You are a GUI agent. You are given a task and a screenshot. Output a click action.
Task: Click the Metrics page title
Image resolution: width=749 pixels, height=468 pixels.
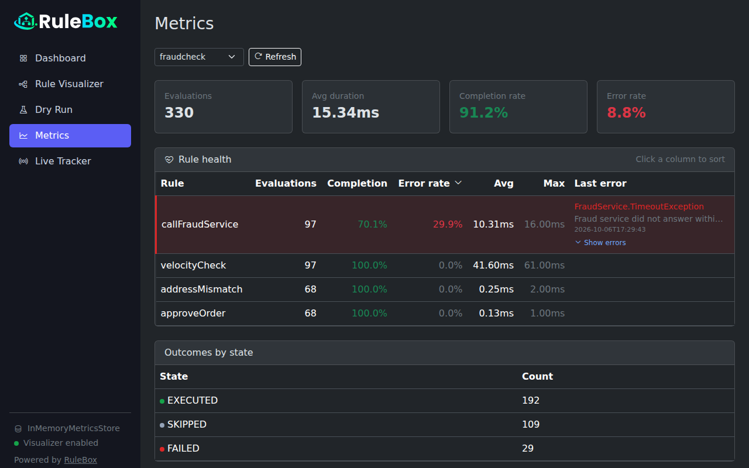pos(184,23)
